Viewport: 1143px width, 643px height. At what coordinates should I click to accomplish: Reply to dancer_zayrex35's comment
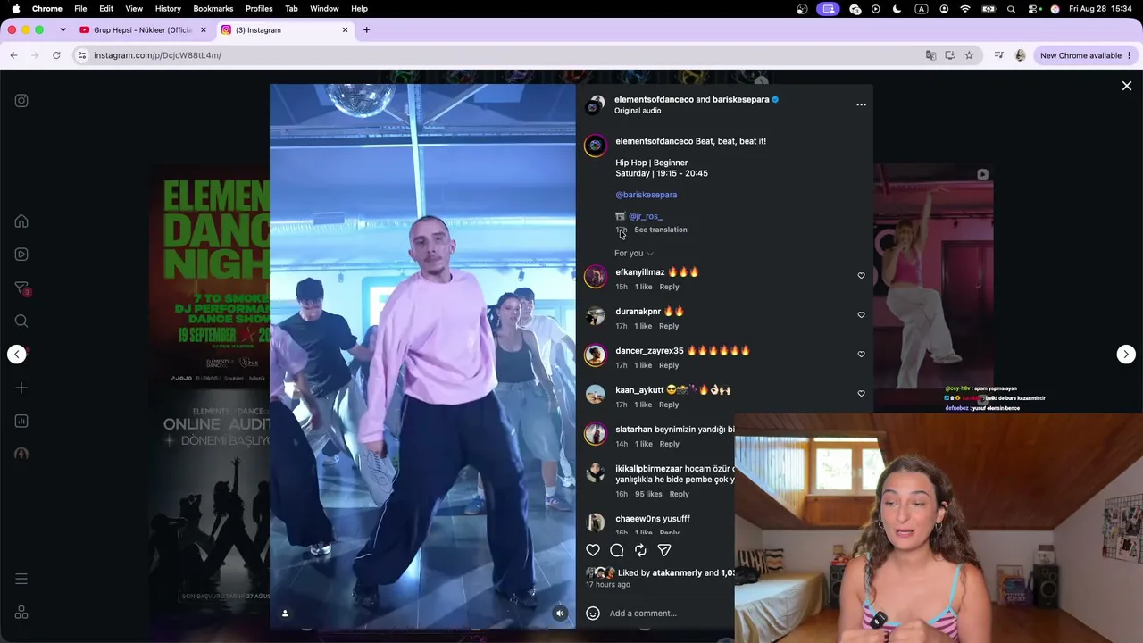pos(669,366)
